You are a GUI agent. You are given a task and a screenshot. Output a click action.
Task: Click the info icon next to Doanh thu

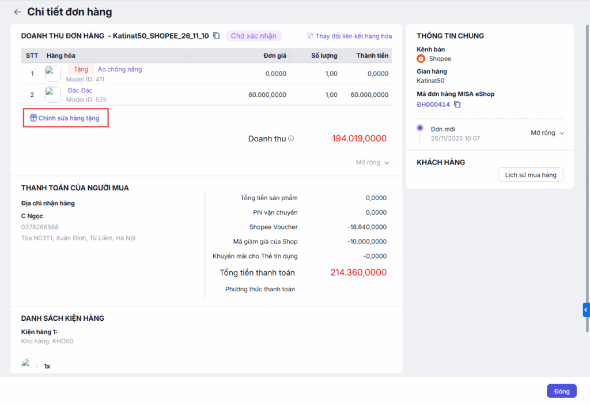coord(291,138)
